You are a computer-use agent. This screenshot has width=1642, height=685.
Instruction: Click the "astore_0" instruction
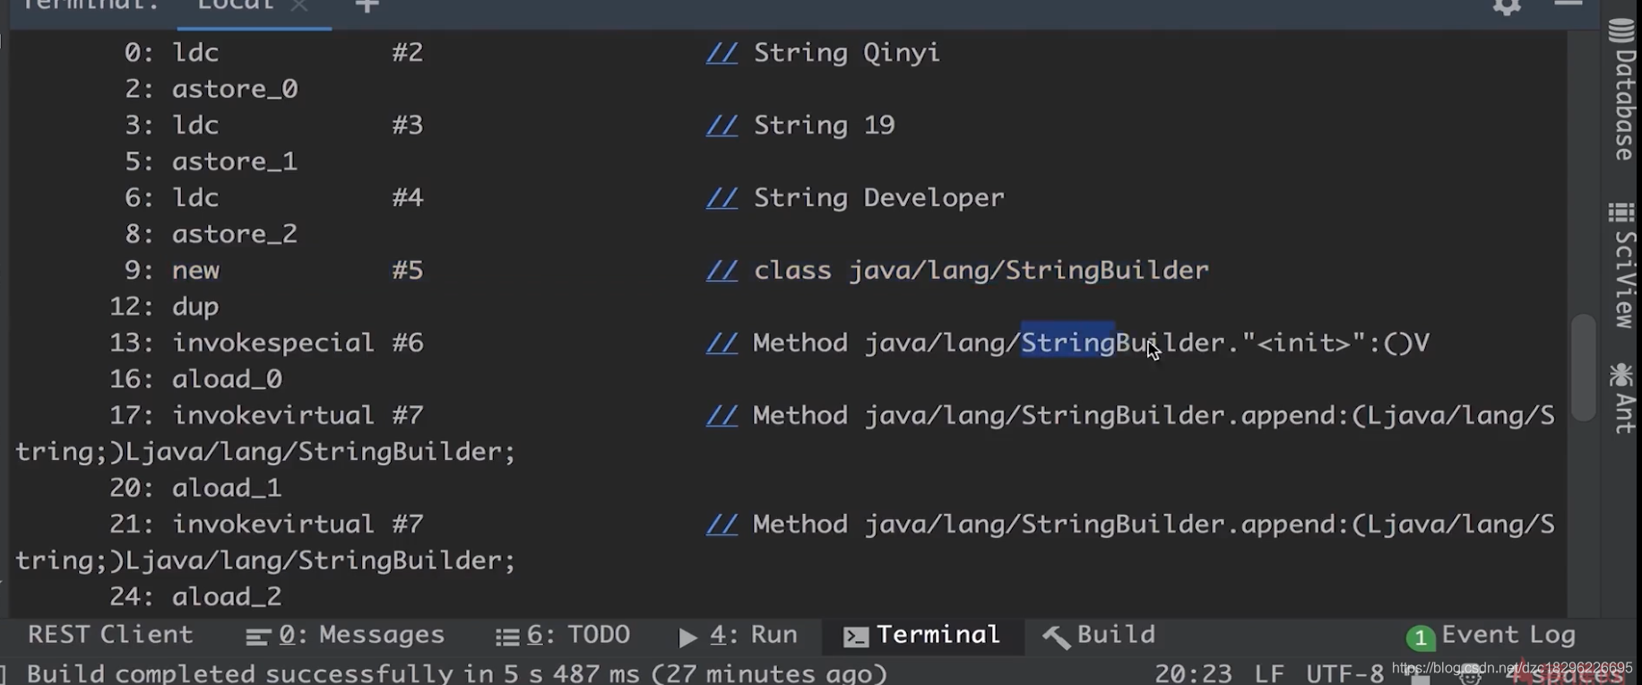tap(235, 90)
